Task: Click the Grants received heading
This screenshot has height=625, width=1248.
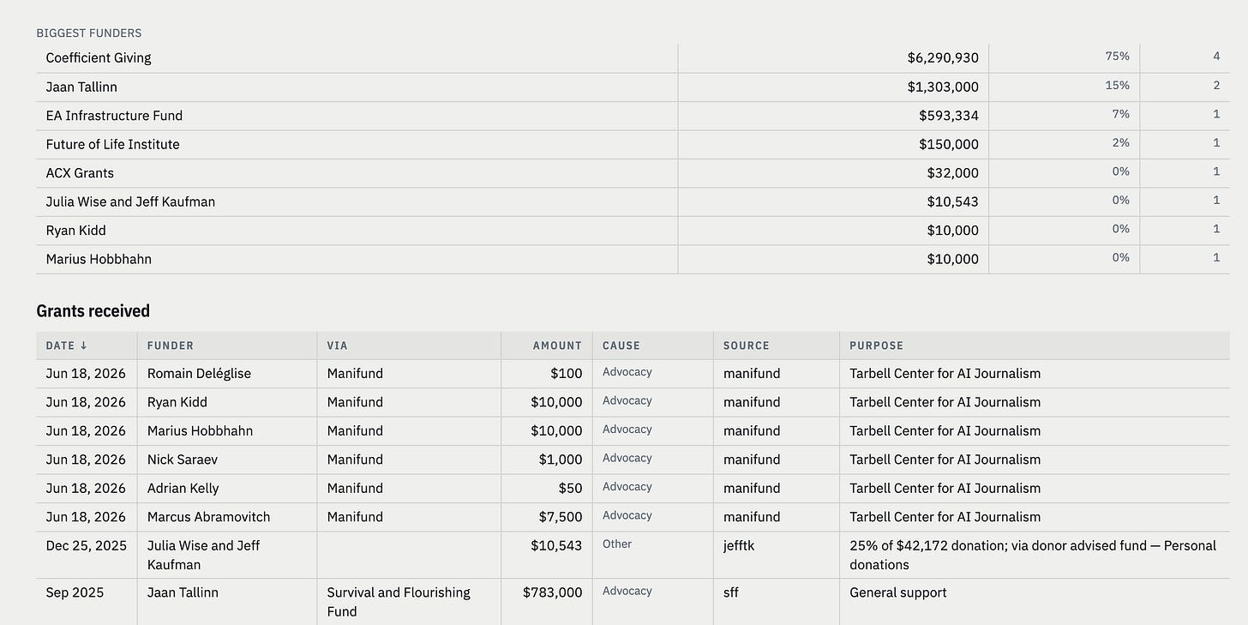Action: tap(93, 311)
